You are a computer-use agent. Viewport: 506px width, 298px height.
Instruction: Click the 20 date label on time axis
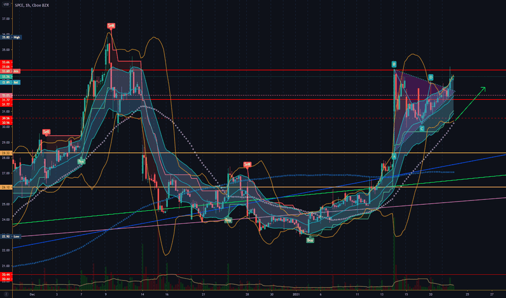[431, 294]
